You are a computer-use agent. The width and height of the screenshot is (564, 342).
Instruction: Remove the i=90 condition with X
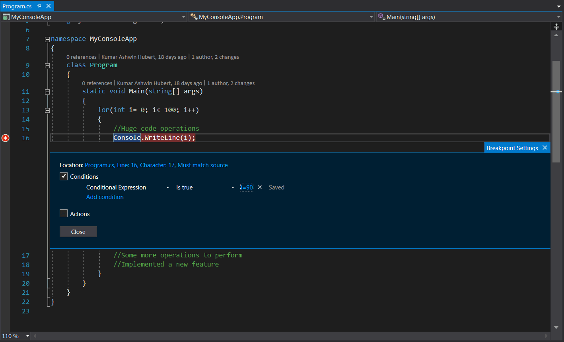(x=260, y=187)
